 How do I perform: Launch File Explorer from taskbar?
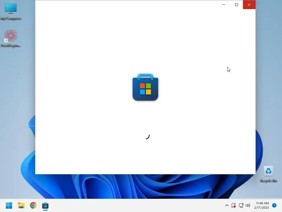click(x=21, y=205)
